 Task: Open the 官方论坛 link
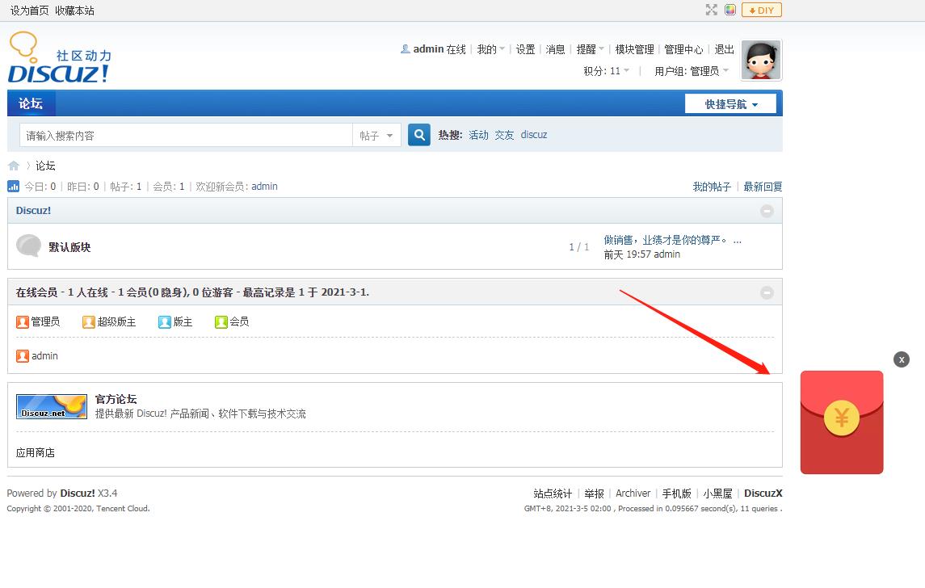pyautogui.click(x=116, y=399)
